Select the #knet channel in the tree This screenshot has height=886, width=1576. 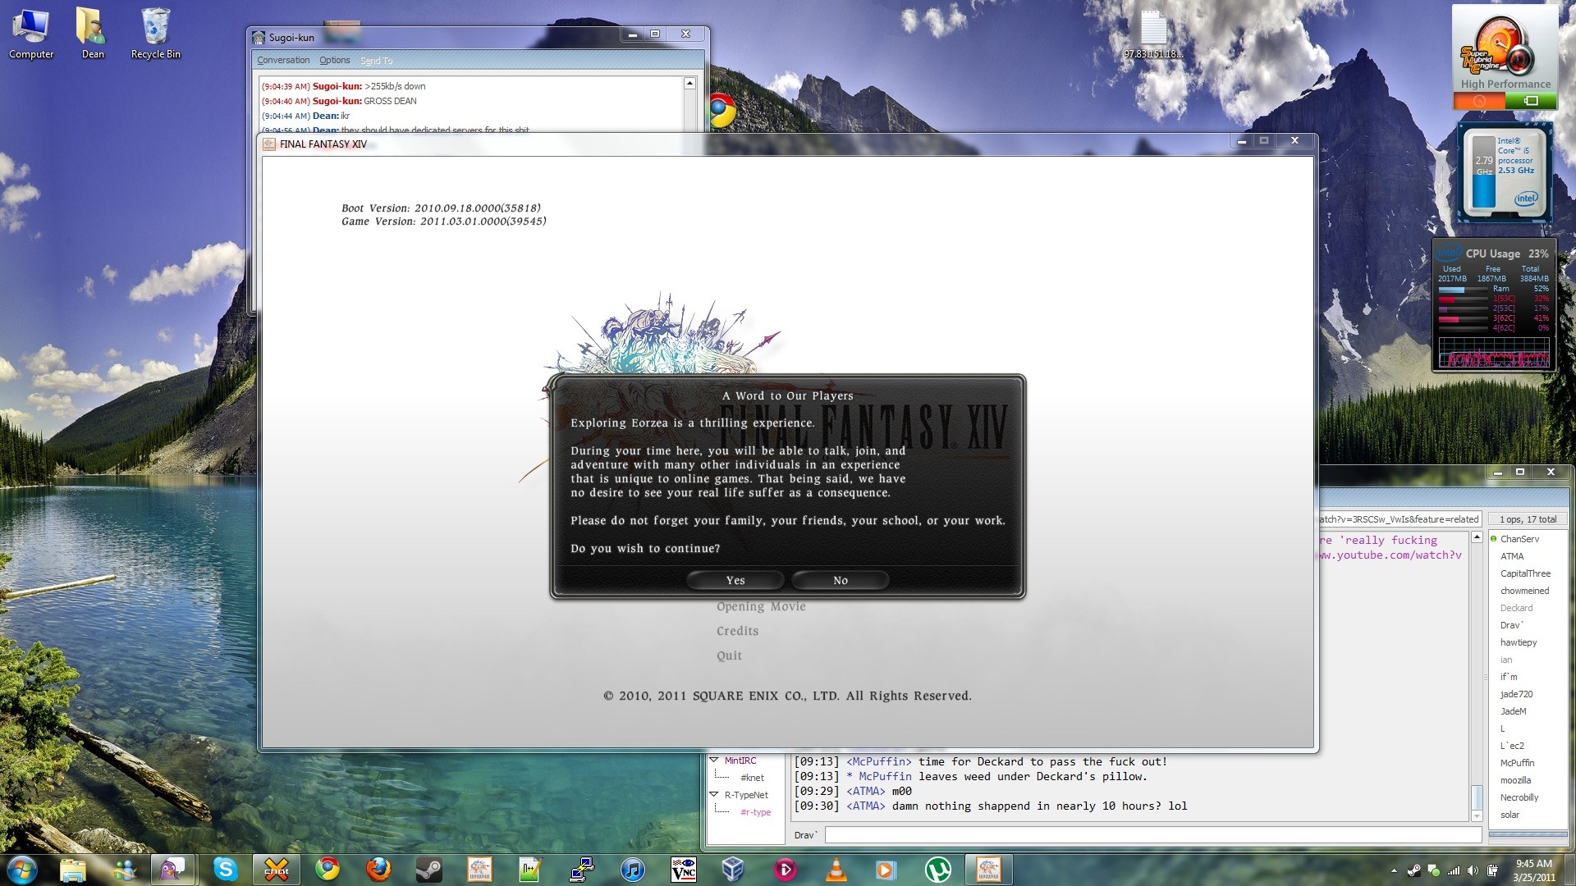[x=752, y=778]
